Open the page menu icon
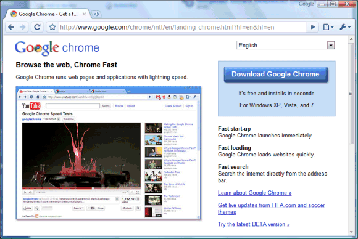Screen dimensions: 358x239 [328, 27]
